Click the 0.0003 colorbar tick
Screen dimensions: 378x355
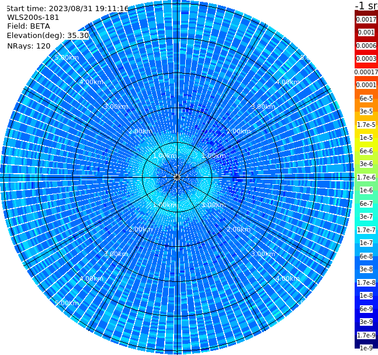tap(366, 59)
